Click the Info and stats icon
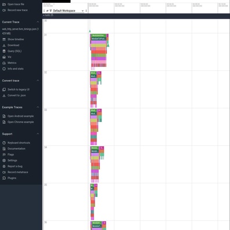Screen dimensions: 230x230 4,69
